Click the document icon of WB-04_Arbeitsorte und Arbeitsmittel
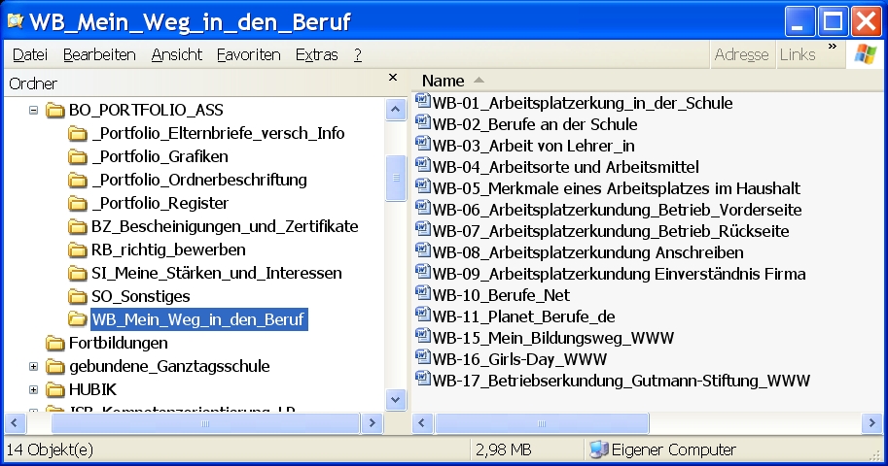 click(423, 165)
